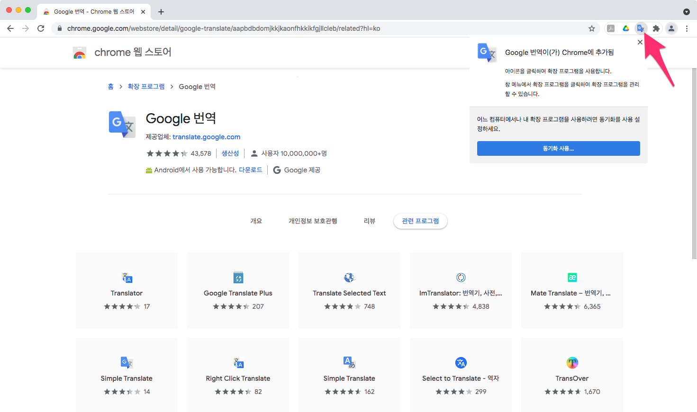Screen dimensions: 697x412
Task: Click the 생산성 category link
Action: pyautogui.click(x=230, y=153)
